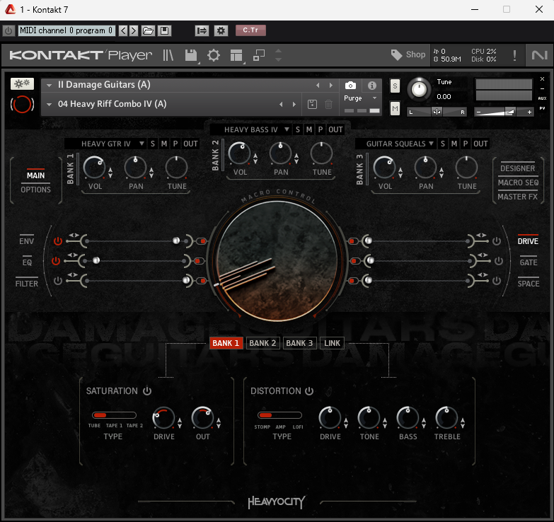
Task: Open plugin file with folder icon
Action: [148, 30]
